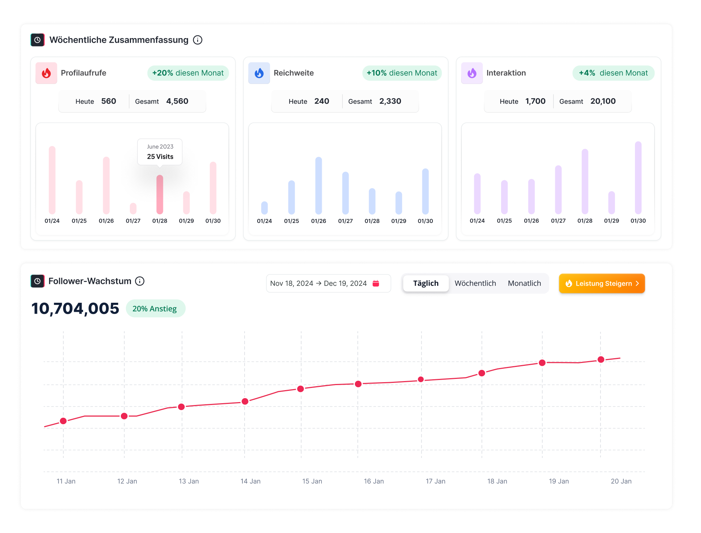Click +20% diesen Monat badge
The width and height of the screenshot is (701, 533).
[188, 73]
